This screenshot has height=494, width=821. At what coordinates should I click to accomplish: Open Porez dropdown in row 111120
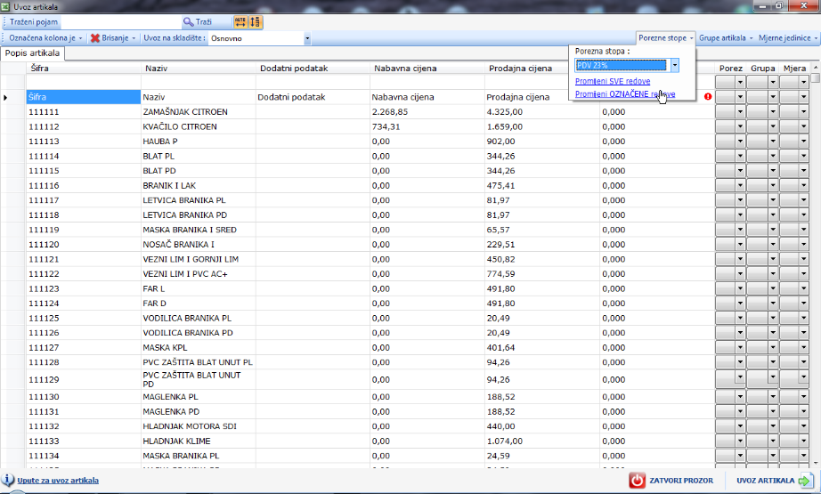point(740,245)
